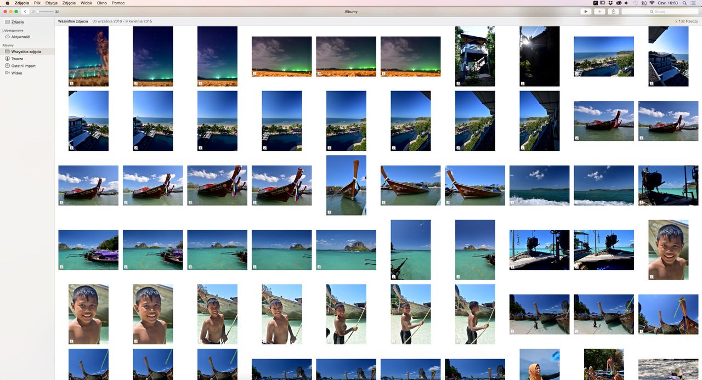Click the Wideo camera icon in sidebar
Screen dimensions: 702x380
tap(7, 73)
